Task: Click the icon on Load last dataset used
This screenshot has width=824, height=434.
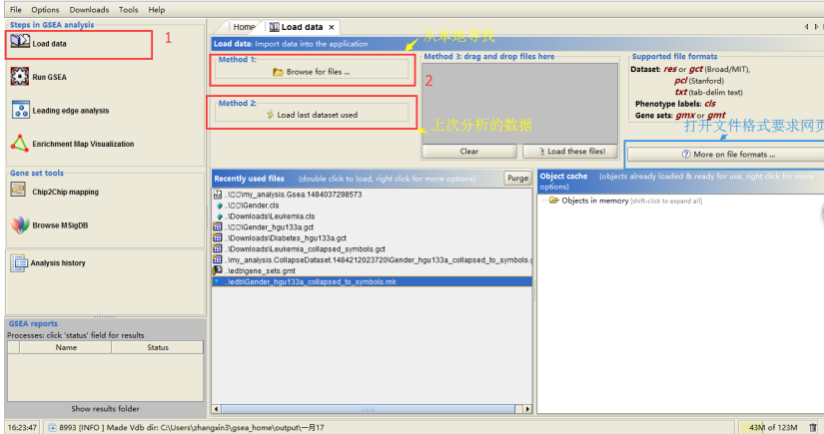Action: click(x=270, y=115)
